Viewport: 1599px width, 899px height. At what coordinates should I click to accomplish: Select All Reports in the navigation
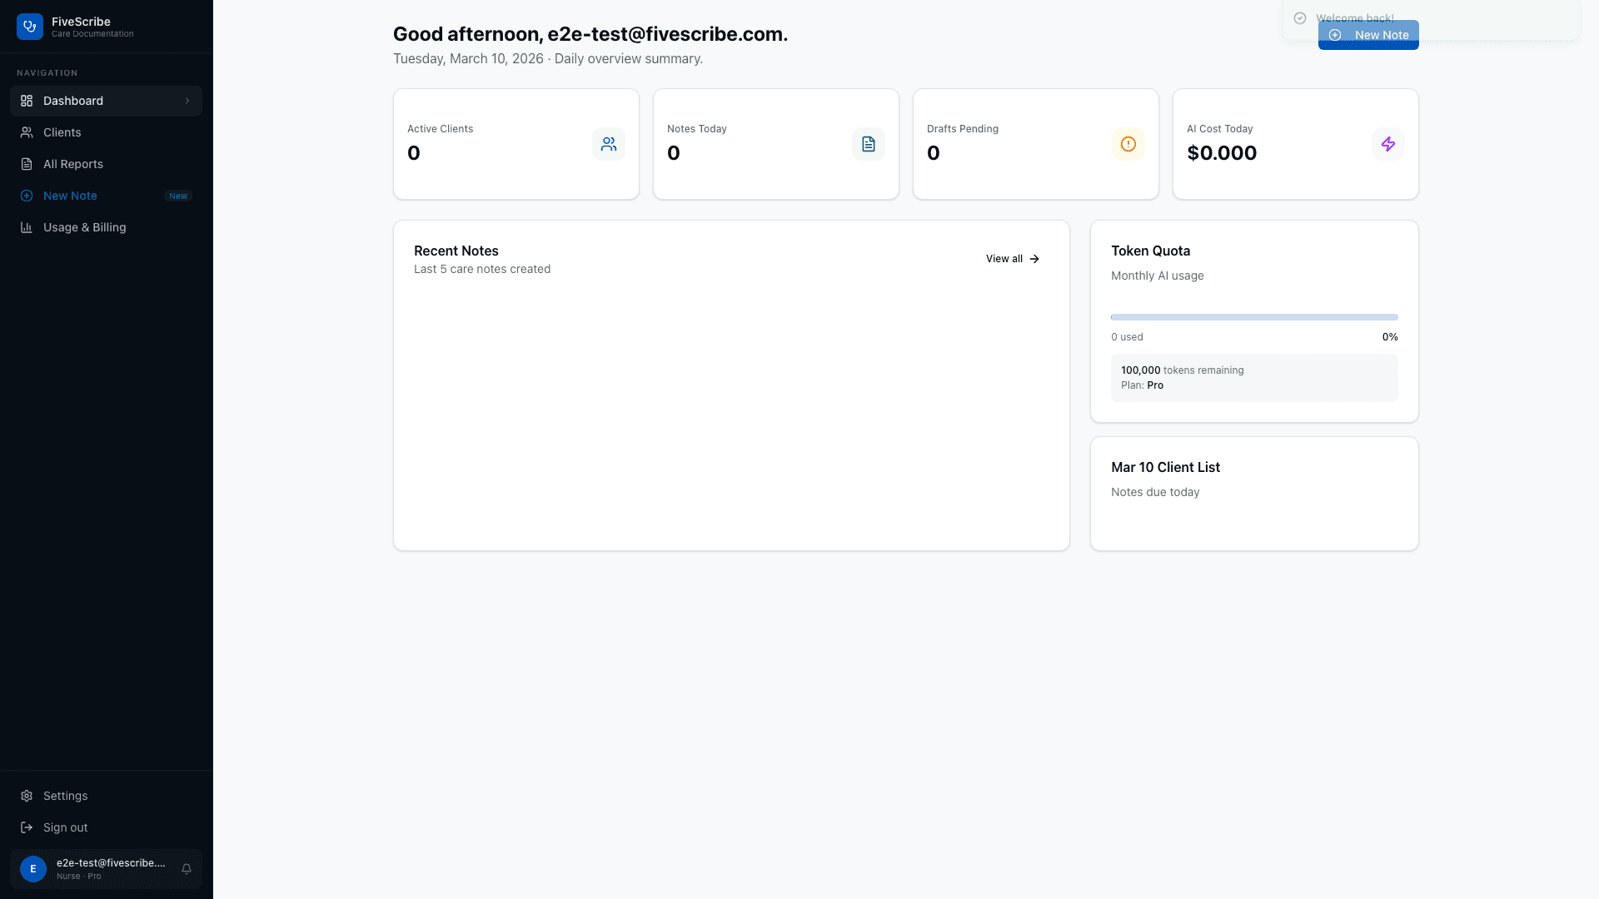click(x=73, y=164)
